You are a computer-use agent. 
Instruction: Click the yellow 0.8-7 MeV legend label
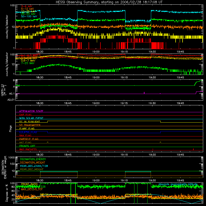[28, 61]
